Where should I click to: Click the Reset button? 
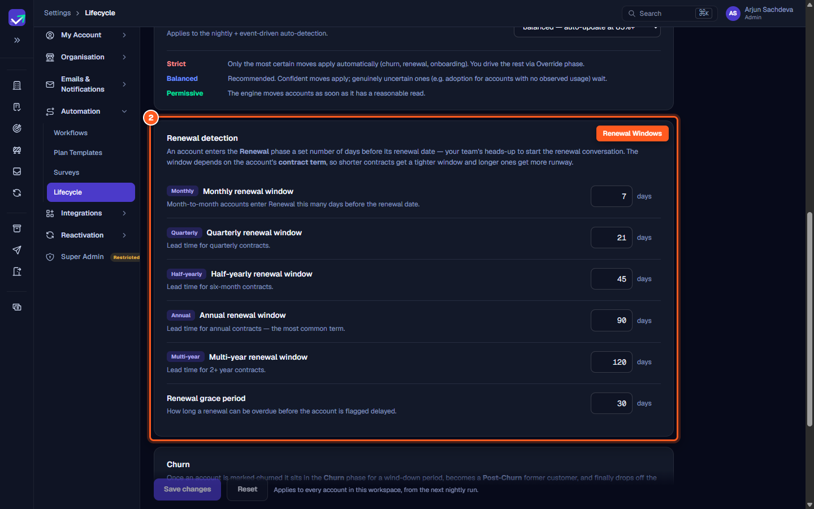coord(248,490)
